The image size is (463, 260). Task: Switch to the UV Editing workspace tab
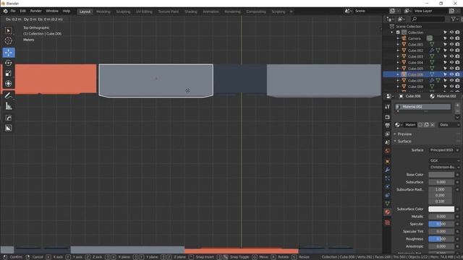click(x=144, y=12)
